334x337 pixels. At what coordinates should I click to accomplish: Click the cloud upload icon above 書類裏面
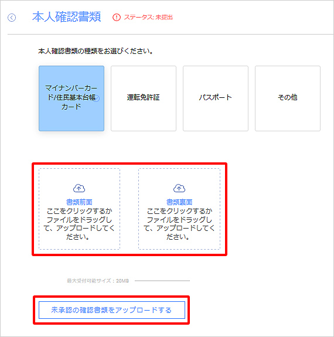(x=179, y=188)
